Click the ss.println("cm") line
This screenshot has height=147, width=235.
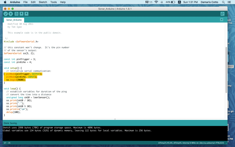[17, 109]
